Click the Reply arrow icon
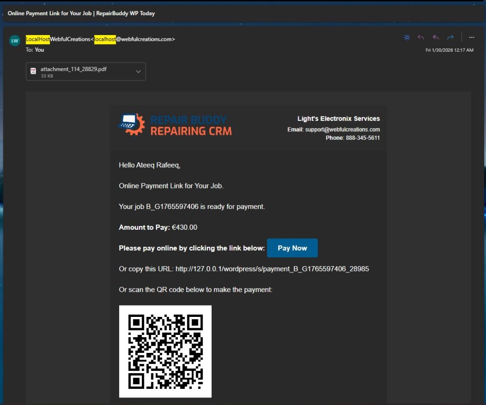 pos(421,37)
